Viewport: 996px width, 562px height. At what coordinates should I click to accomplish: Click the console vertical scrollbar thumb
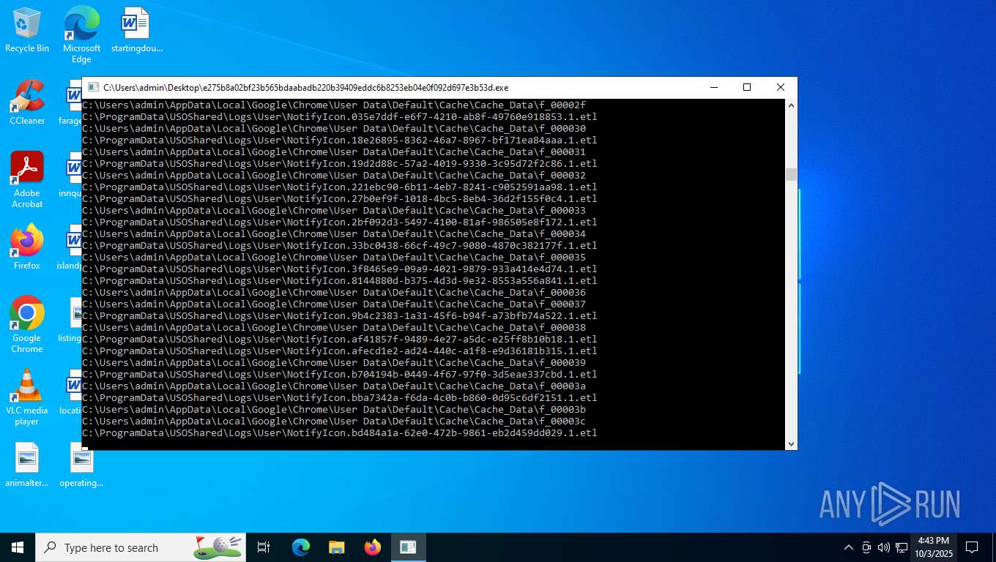pos(791,175)
